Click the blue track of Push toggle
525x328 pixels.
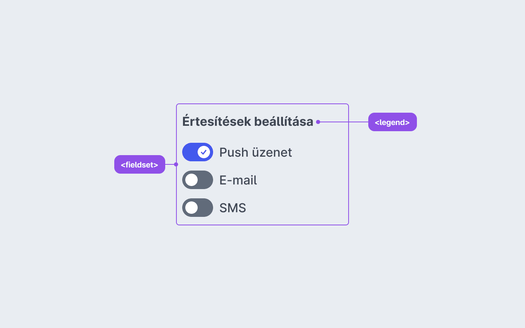tap(190, 152)
